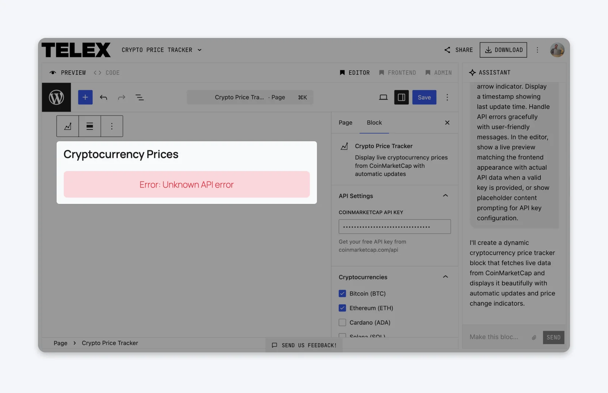Screen dimensions: 608x393
Task: Open the block inserter plus icon
Action: (x=85, y=97)
